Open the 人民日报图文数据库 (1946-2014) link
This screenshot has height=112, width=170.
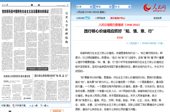(x=119, y=25)
